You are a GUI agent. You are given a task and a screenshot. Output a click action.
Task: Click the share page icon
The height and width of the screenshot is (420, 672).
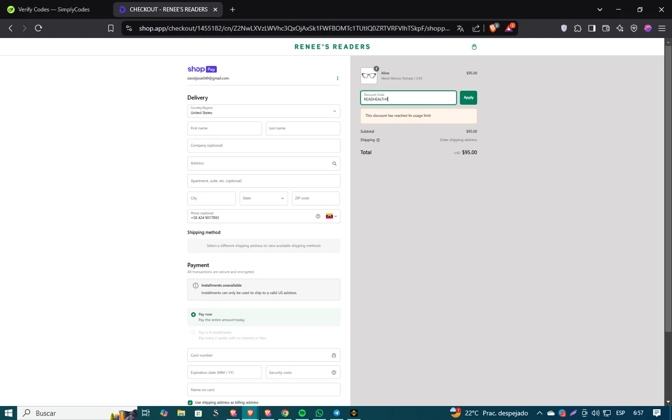click(476, 28)
